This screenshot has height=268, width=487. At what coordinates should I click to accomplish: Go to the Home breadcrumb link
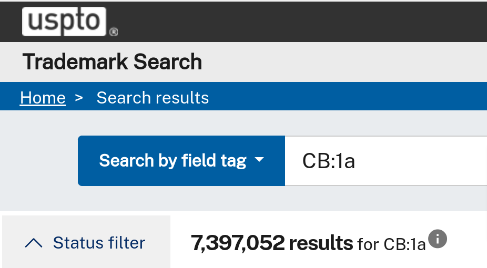click(x=43, y=98)
